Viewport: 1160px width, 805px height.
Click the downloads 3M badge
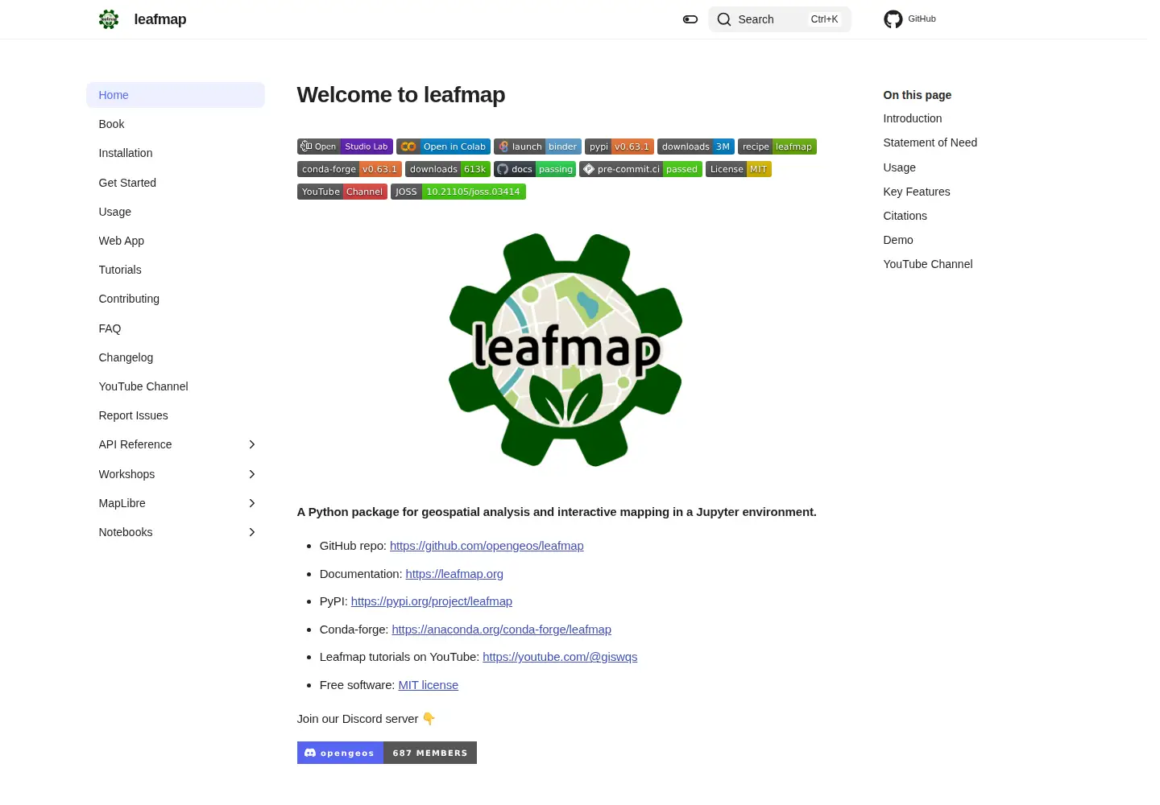tap(696, 147)
